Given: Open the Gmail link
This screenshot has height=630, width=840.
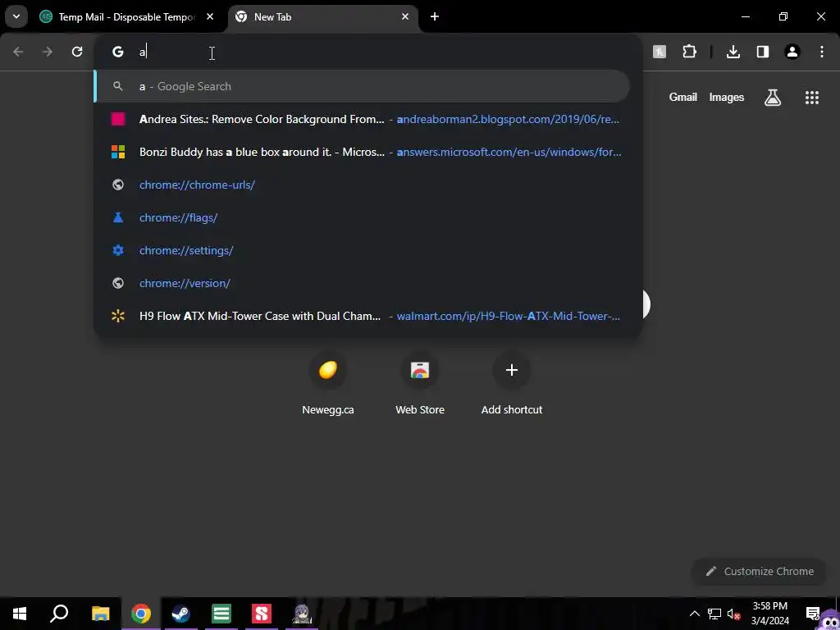Looking at the screenshot, I should 683,97.
